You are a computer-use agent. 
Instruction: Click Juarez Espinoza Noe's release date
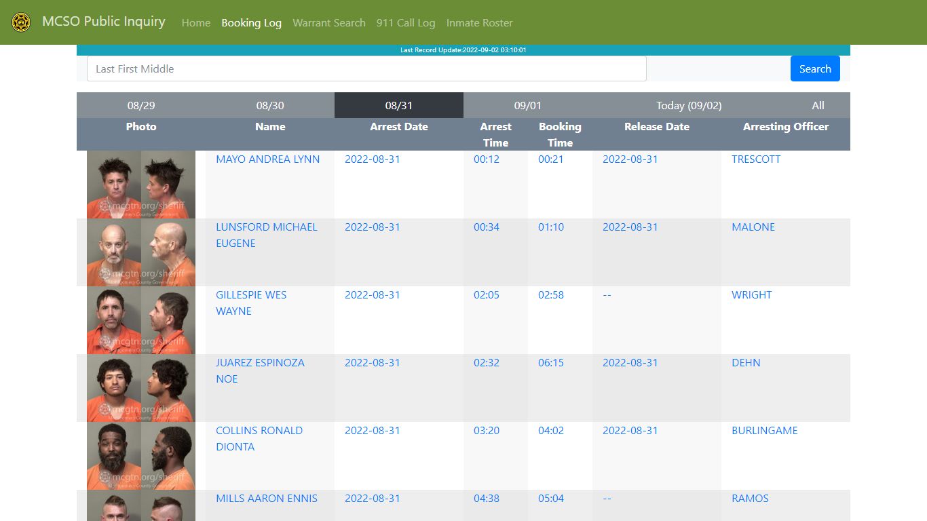coord(630,362)
